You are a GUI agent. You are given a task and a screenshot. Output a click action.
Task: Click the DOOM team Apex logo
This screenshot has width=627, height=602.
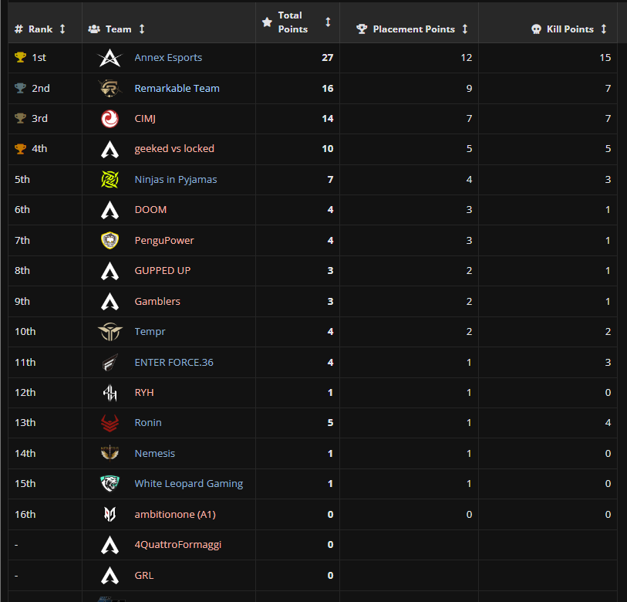[110, 210]
